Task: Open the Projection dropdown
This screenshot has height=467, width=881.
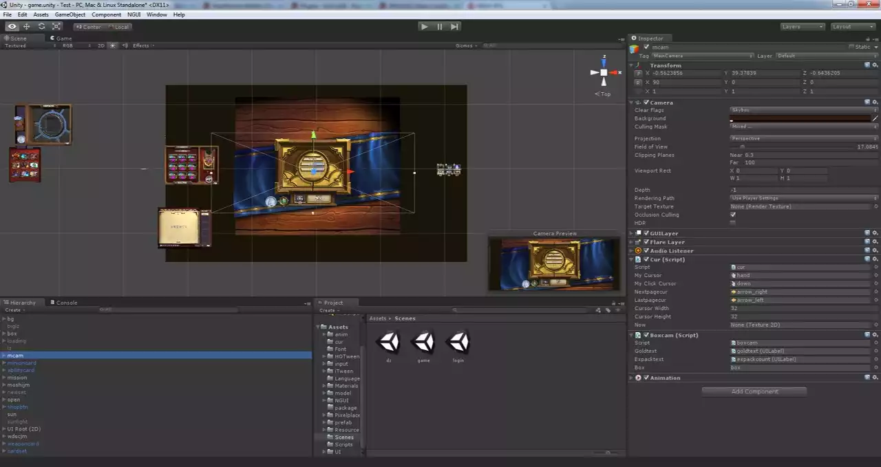Action: click(x=803, y=138)
